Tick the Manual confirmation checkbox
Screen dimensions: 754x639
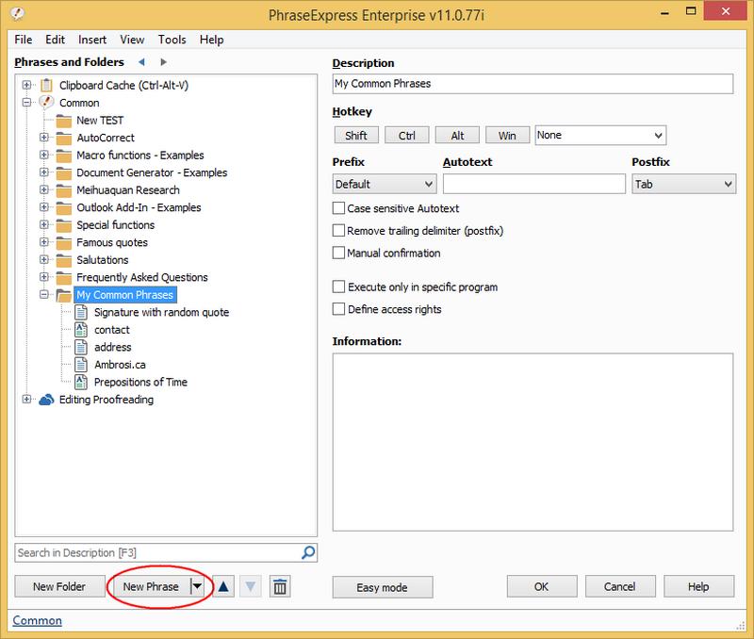[x=338, y=253]
